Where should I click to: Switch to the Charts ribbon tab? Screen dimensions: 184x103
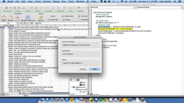[x=38, y=11]
